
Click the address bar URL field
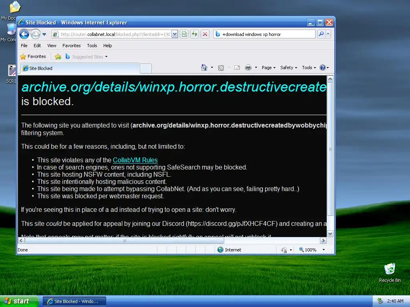pyautogui.click(x=112, y=34)
